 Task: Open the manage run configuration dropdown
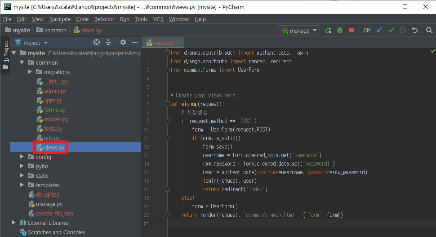299,31
